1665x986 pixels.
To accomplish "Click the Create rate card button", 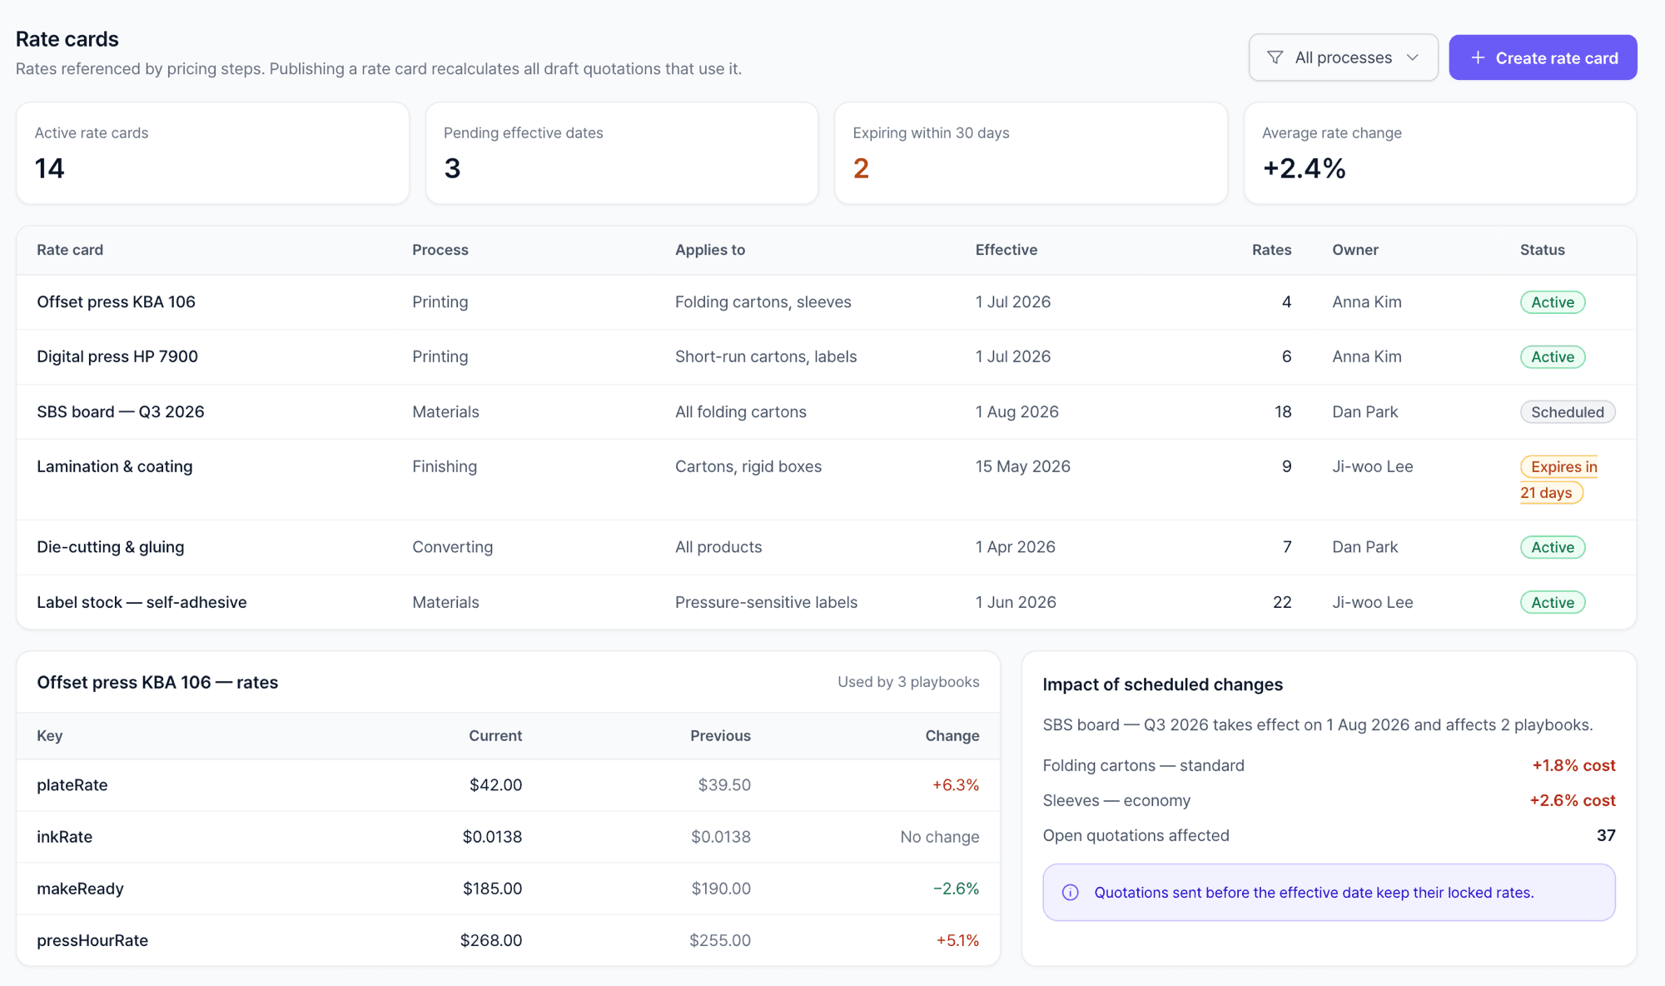I will tap(1543, 57).
